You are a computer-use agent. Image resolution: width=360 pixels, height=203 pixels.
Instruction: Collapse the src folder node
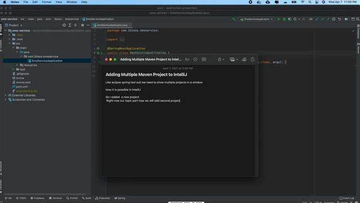[10, 43]
